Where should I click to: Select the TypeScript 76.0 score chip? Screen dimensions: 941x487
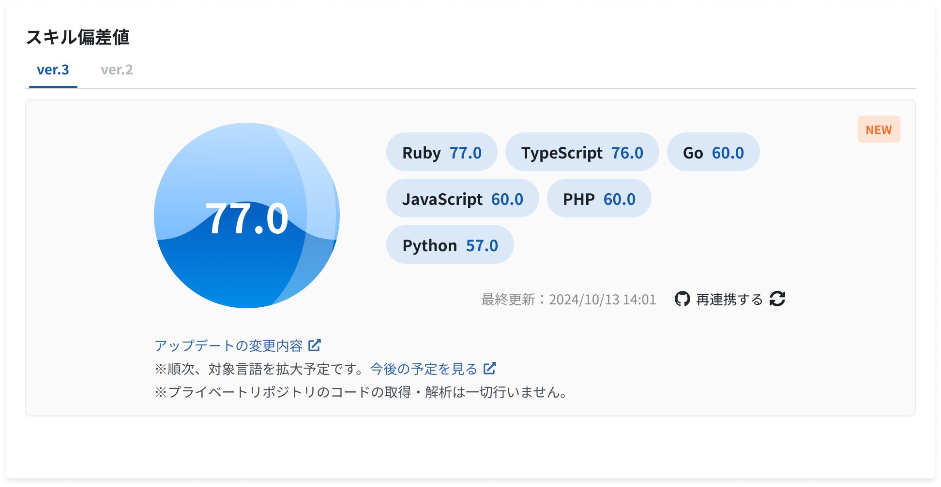pyautogui.click(x=582, y=152)
